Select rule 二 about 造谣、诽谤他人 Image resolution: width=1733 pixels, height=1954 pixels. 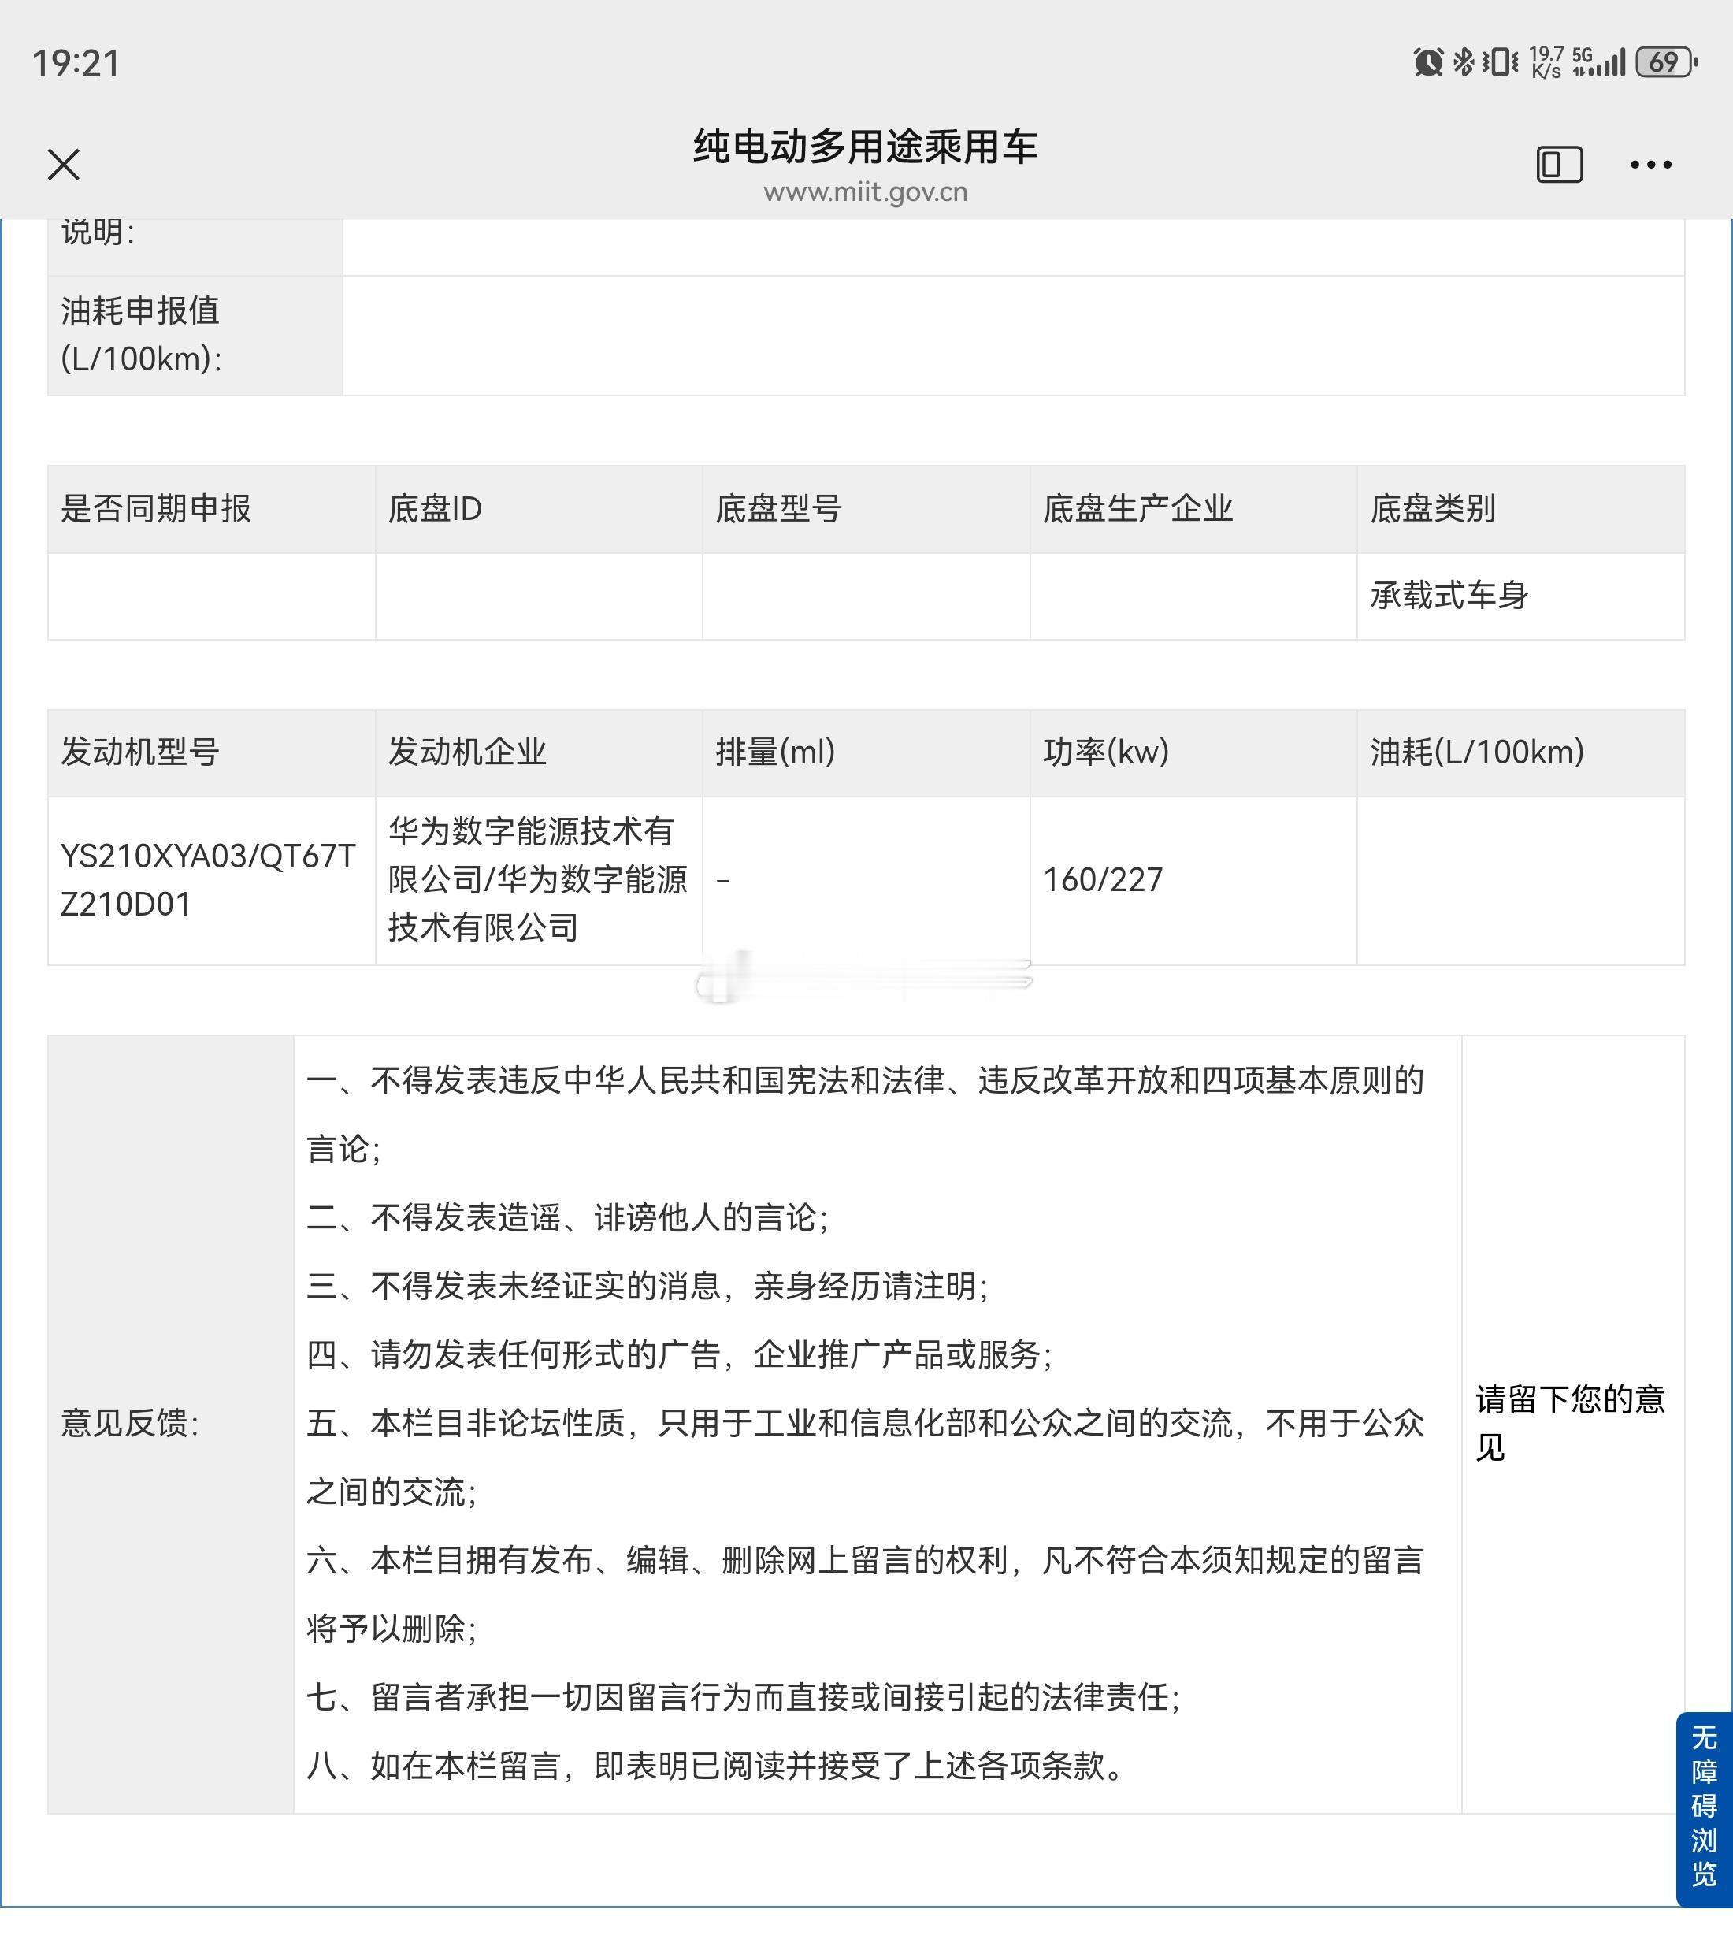click(568, 1217)
